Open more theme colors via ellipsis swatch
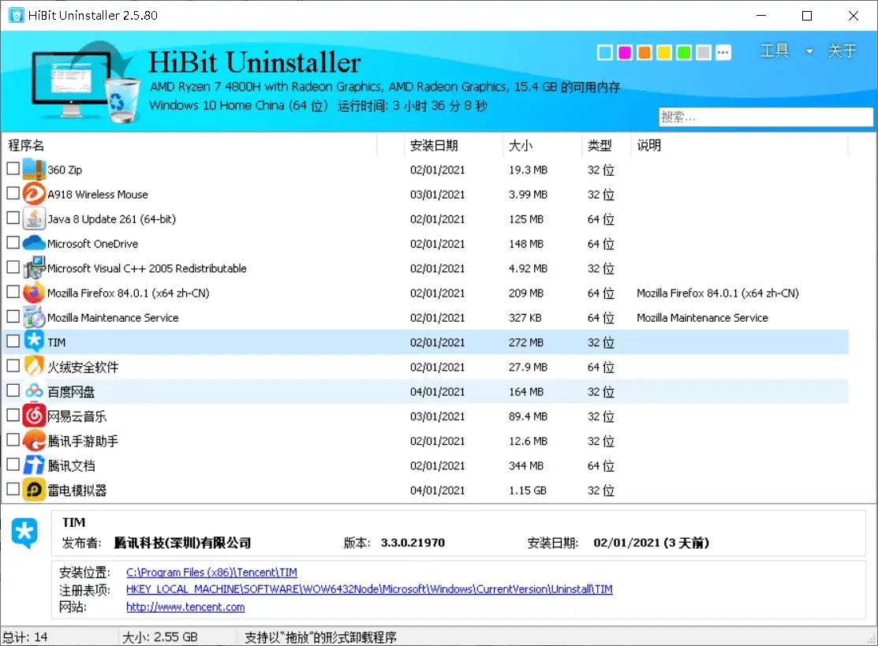The width and height of the screenshot is (878, 646). pos(723,53)
